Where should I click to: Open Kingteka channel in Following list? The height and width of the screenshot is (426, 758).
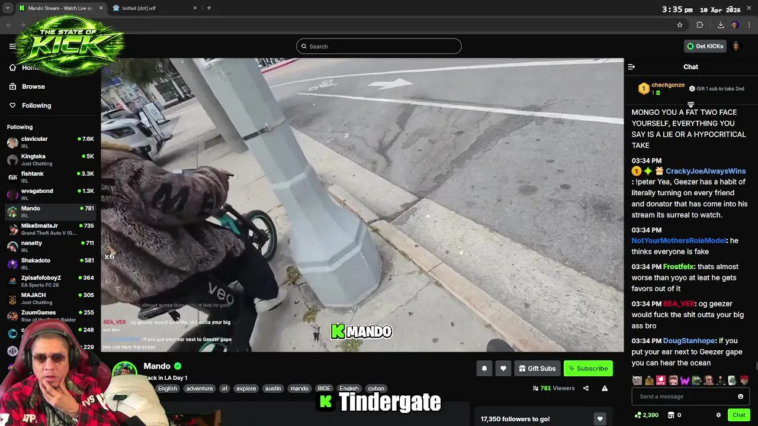tap(50, 160)
